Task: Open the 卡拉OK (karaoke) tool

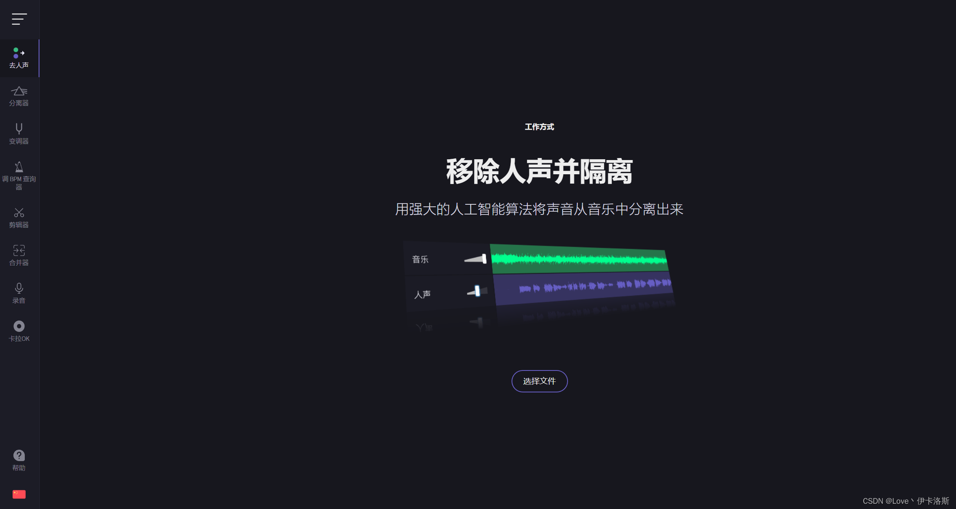Action: pos(18,331)
